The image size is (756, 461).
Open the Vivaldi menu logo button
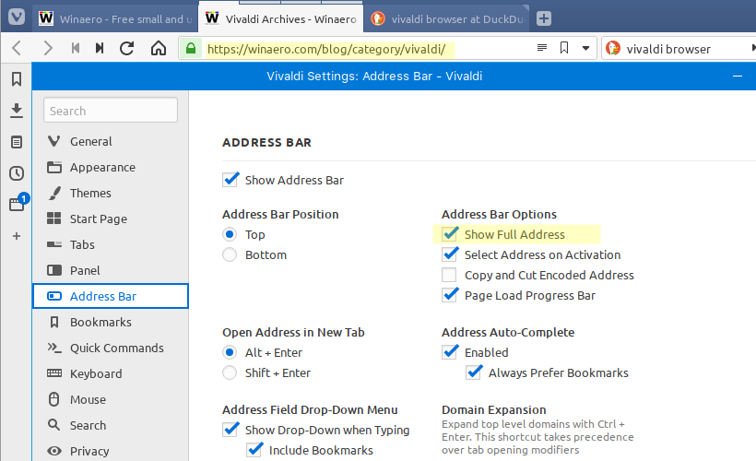pos(17,18)
